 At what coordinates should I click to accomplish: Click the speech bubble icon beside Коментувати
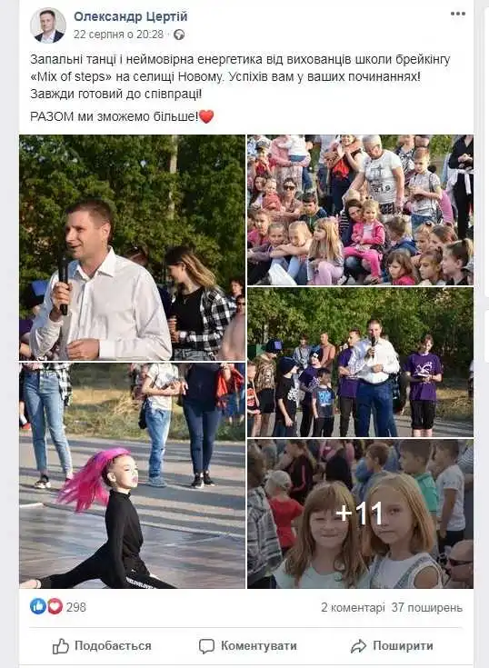pyautogui.click(x=206, y=646)
